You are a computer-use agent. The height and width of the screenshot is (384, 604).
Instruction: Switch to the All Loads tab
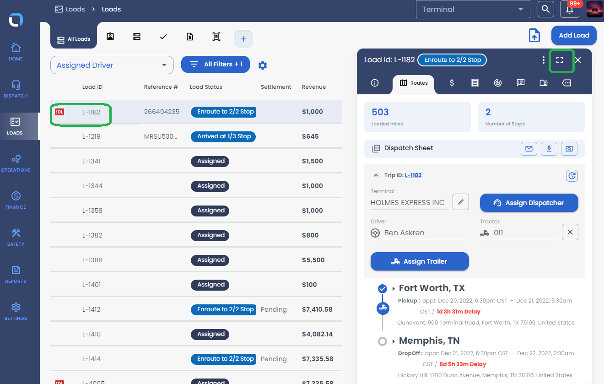74,39
